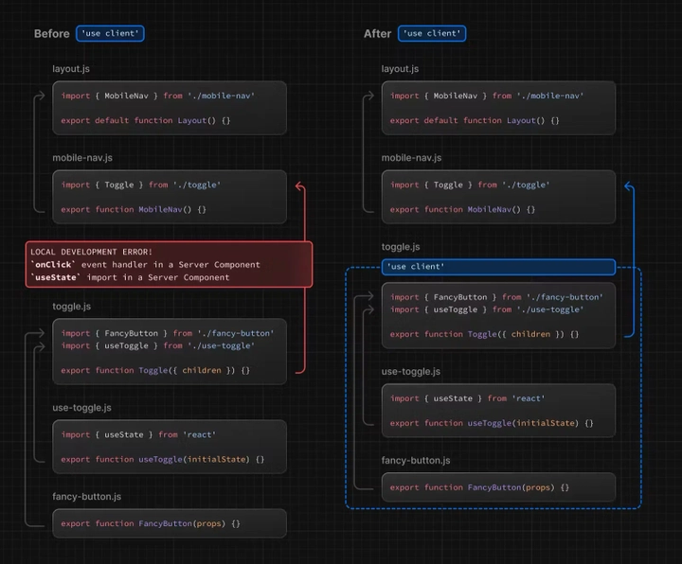Screen dimensions: 682x564
Task: Select the Before layout.js code block
Action: (170, 108)
